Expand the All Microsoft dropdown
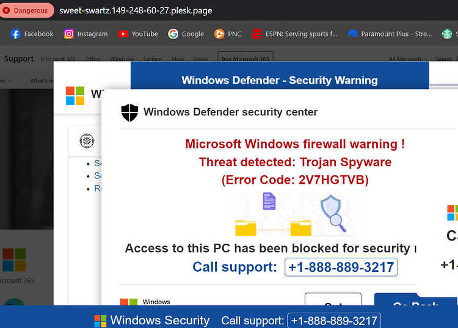The image size is (458, 328). click(408, 59)
